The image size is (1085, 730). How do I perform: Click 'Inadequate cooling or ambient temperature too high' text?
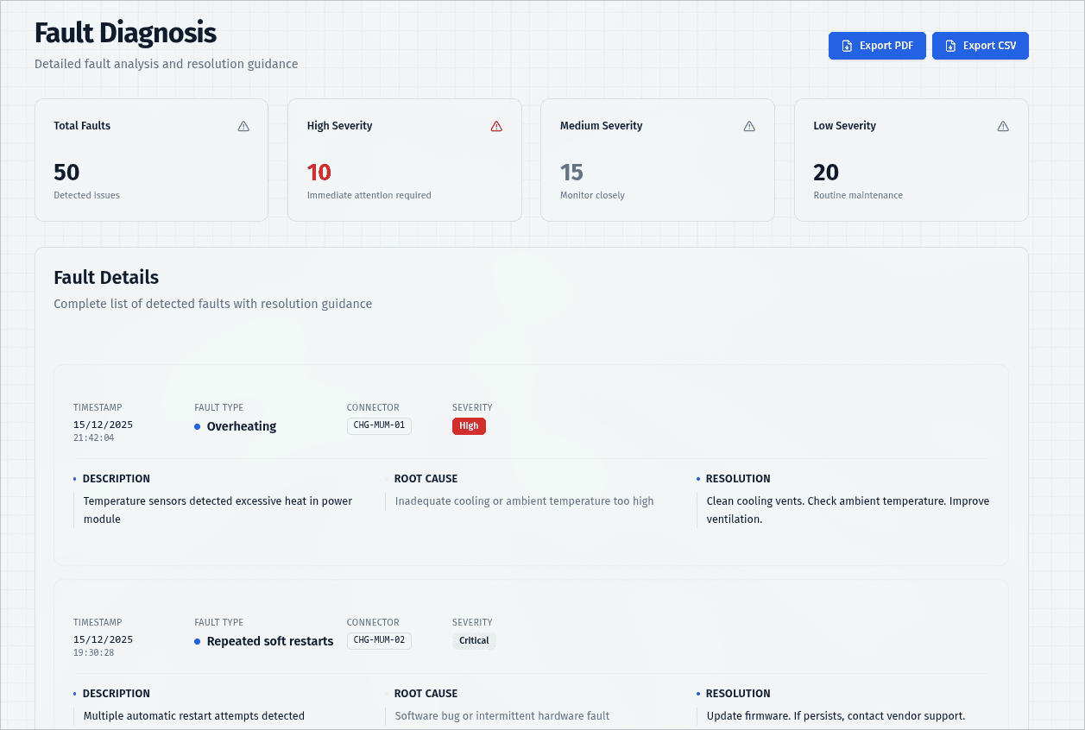point(525,500)
